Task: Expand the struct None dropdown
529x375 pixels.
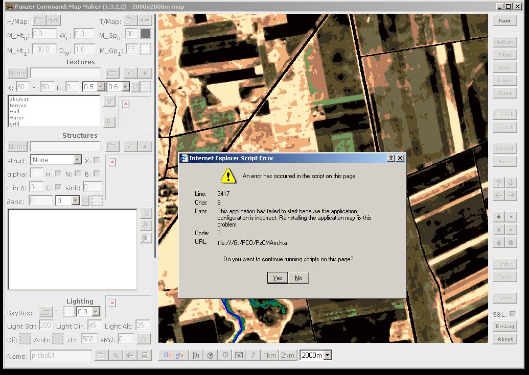Action: point(77,160)
